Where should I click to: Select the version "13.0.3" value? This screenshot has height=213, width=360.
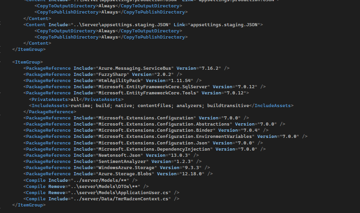click(179, 155)
